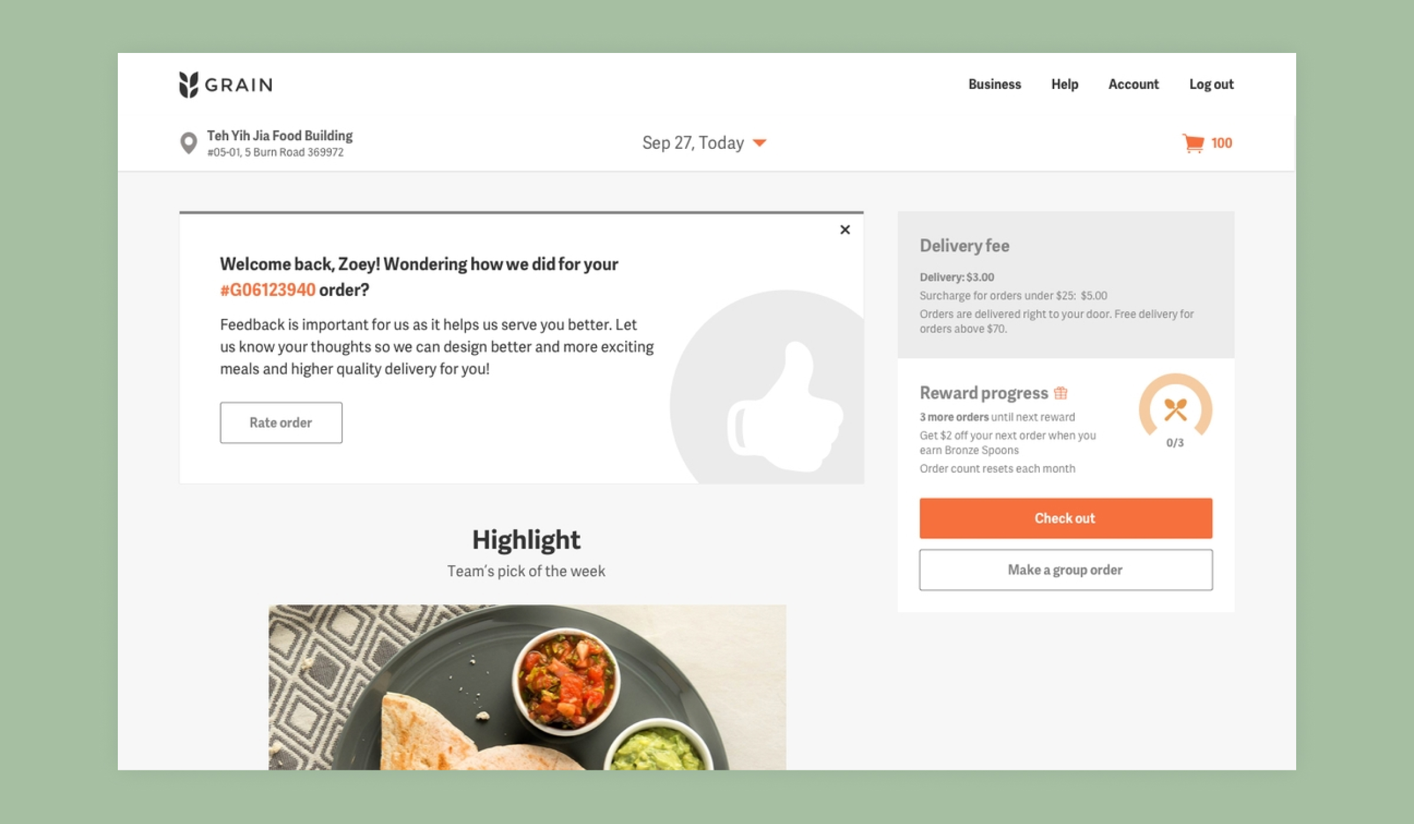Click the gift icon beside Reward progress
Viewport: 1414px width, 824px height.
click(x=1060, y=393)
